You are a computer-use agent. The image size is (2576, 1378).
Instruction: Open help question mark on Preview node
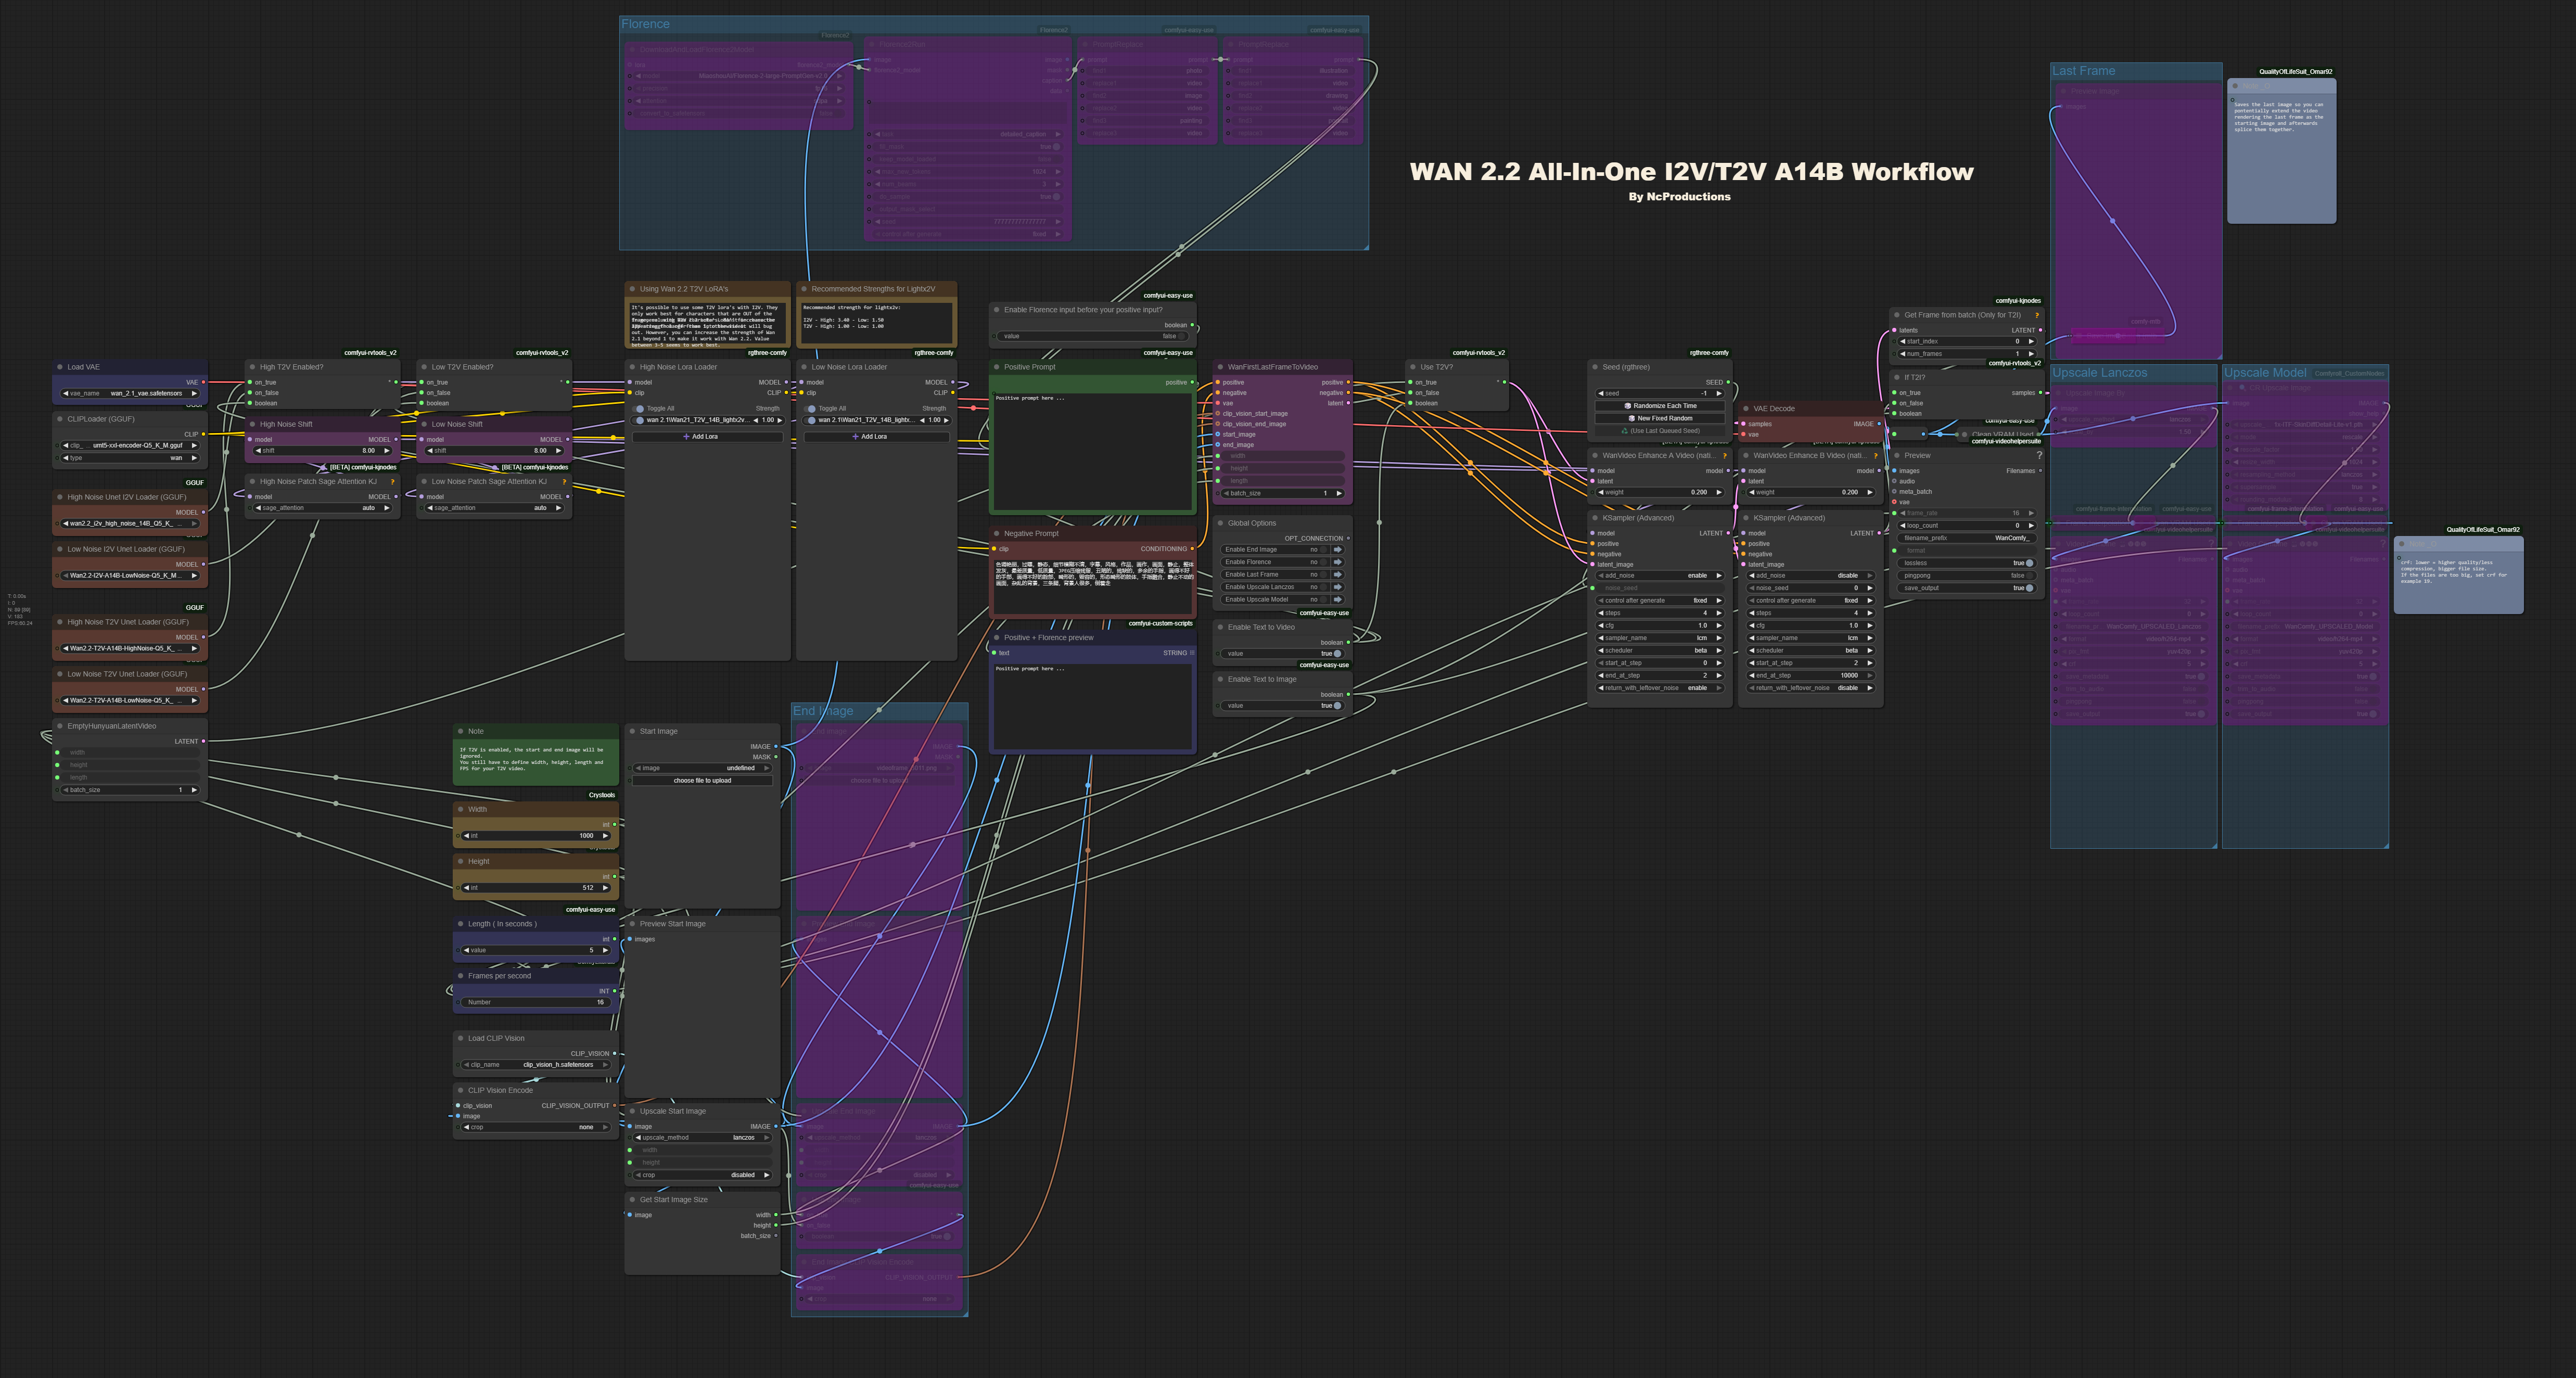(2039, 455)
